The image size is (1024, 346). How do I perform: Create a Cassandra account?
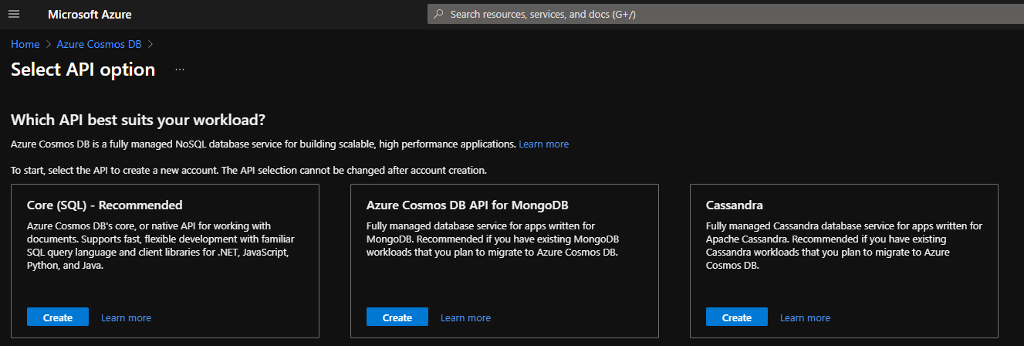(x=737, y=317)
